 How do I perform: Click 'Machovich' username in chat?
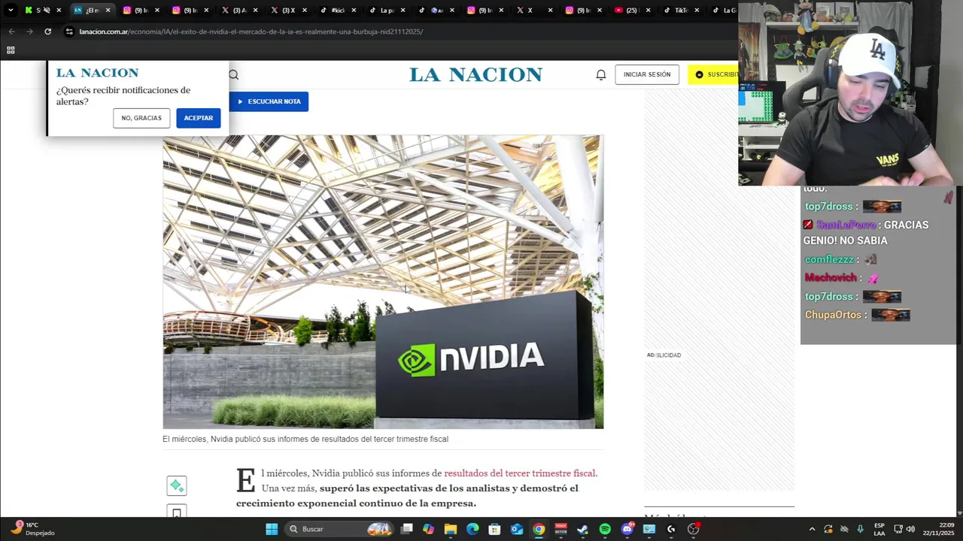click(831, 277)
